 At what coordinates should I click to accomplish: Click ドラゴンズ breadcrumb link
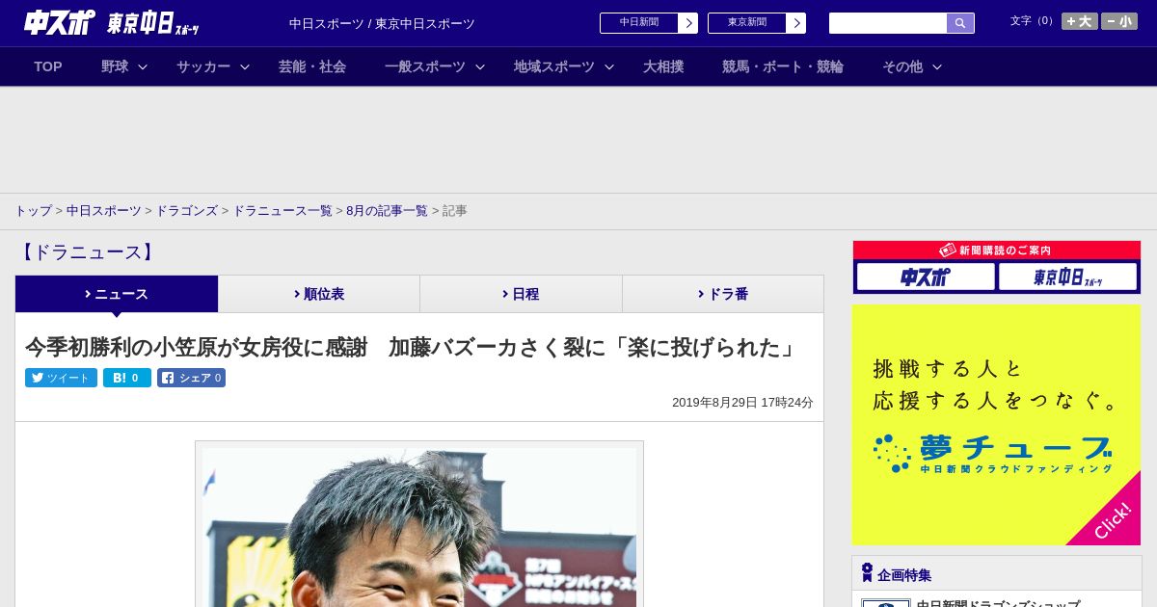(x=186, y=211)
